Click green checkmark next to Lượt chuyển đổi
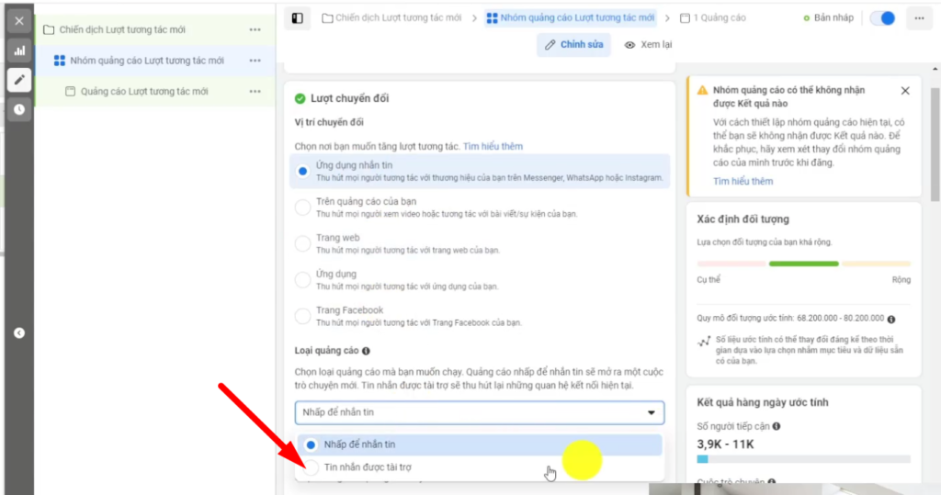The height and width of the screenshot is (495, 941). pos(300,98)
